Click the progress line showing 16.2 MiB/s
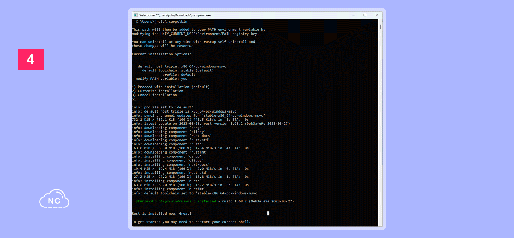Image resolution: width=514 pixels, height=238 pixels. coord(191,186)
